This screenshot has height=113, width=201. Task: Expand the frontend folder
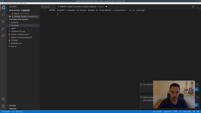[x=23, y=25]
